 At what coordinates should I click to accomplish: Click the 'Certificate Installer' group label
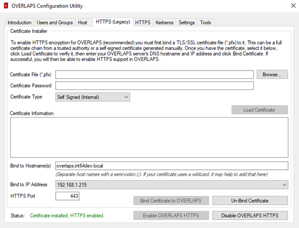tap(29, 31)
